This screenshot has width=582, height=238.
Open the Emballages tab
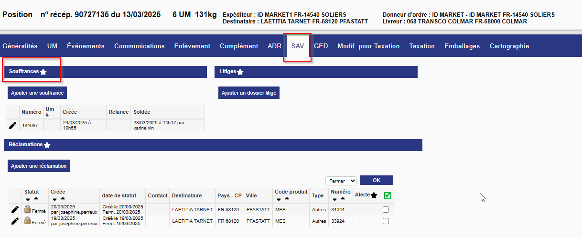tap(462, 46)
